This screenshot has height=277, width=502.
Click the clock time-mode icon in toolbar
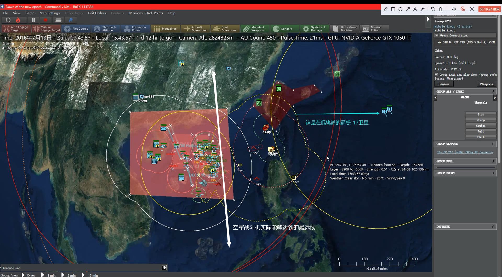click(x=8, y=20)
